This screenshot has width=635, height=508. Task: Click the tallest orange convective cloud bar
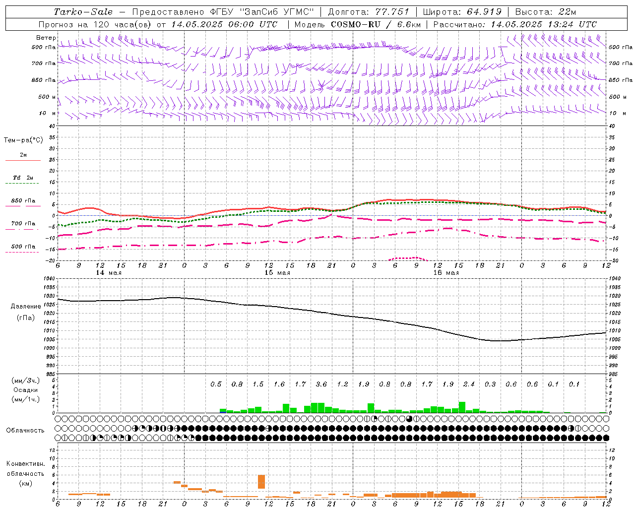tap(261, 482)
